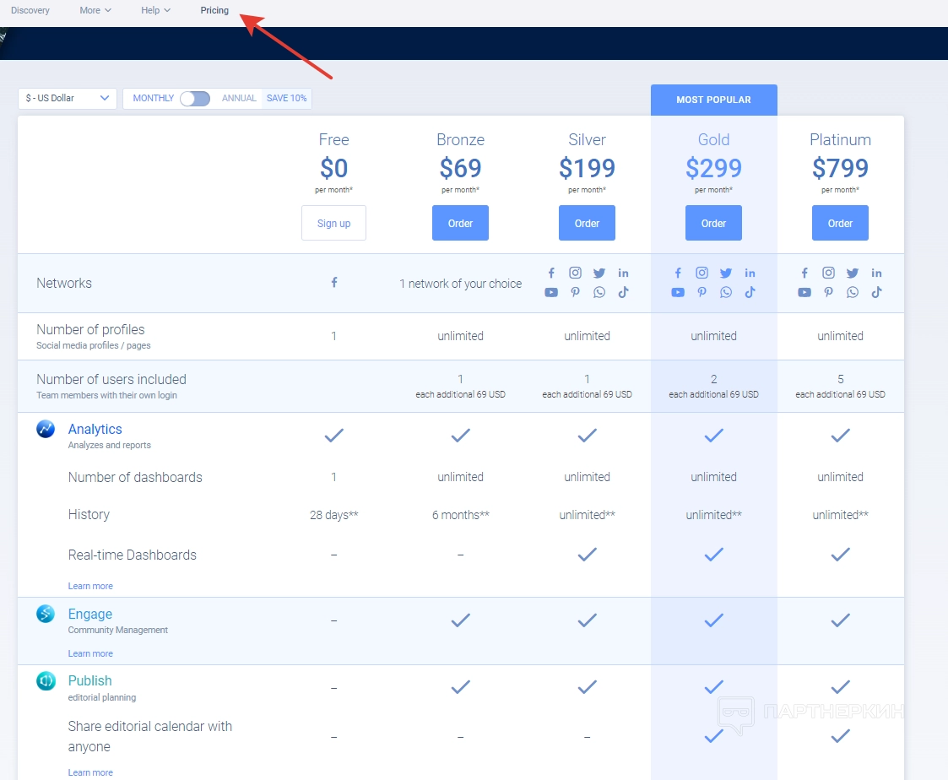Go to the Discovery menu item
948x780 pixels.
[30, 10]
